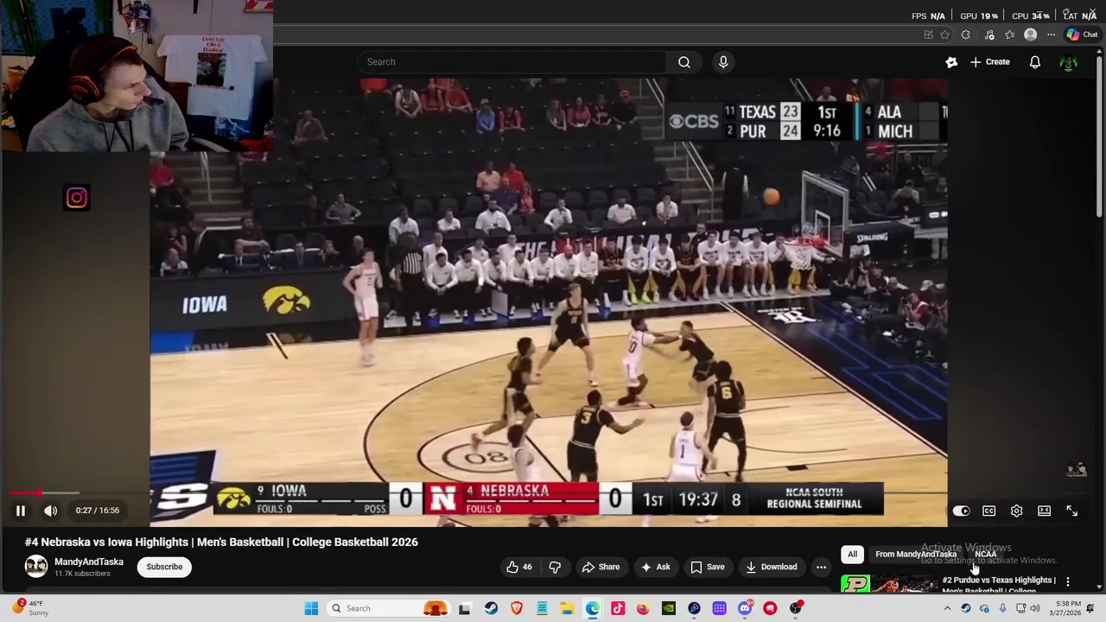This screenshot has height=622, width=1106.
Task: Save video to playlist
Action: 707,567
